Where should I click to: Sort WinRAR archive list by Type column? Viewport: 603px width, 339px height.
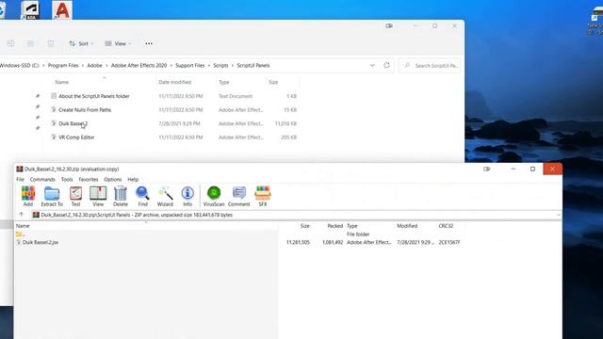(351, 226)
